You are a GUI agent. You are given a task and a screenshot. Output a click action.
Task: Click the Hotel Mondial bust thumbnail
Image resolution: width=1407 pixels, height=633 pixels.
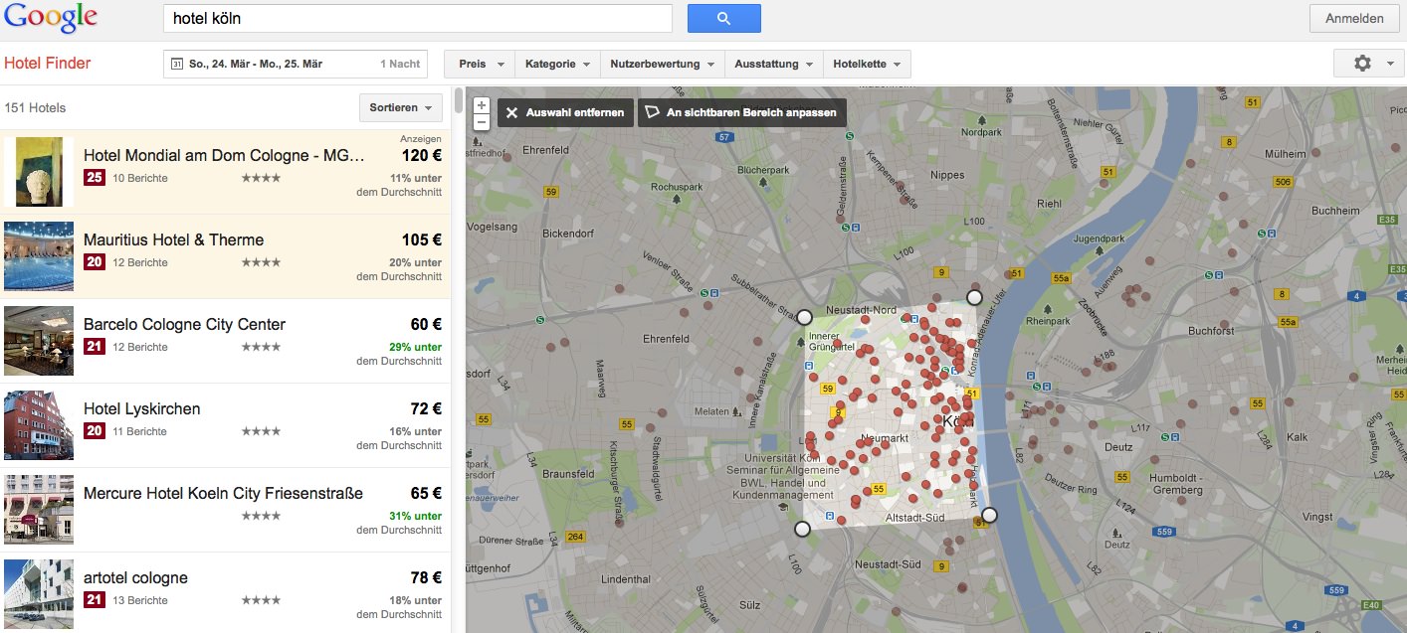tap(39, 172)
